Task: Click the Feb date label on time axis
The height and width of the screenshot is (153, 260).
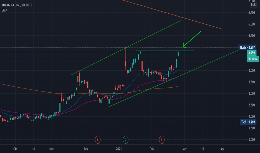Action: [152, 149]
